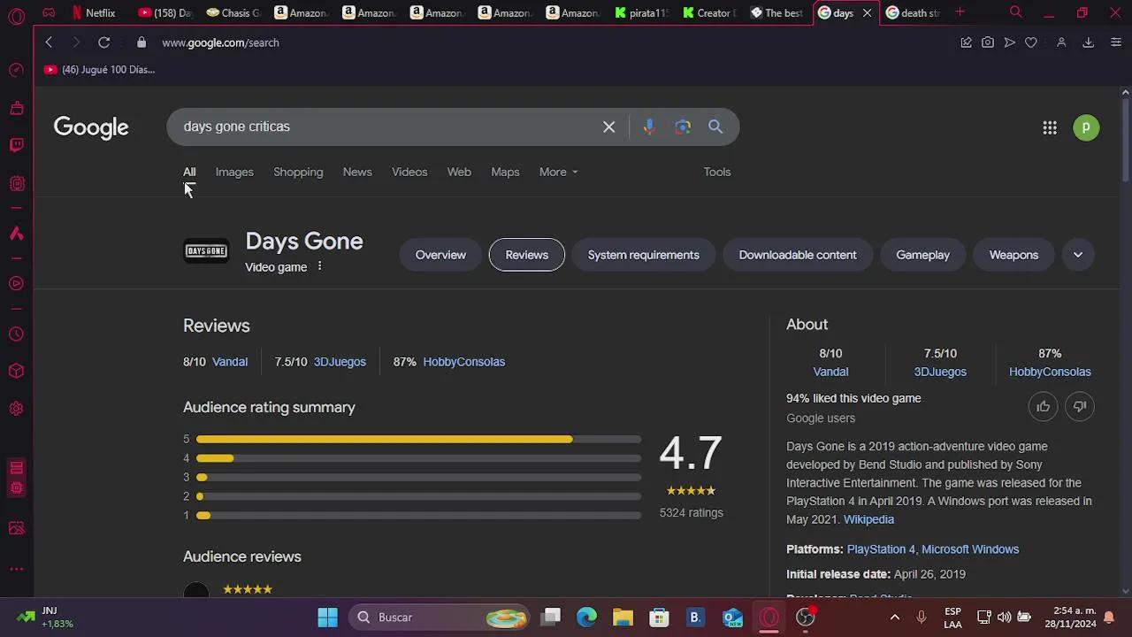Viewport: 1132px width, 637px height.
Task: Open File Explorer from the taskbar
Action: tap(623, 618)
